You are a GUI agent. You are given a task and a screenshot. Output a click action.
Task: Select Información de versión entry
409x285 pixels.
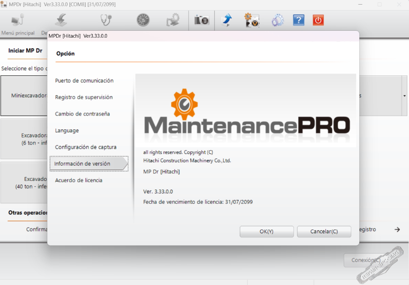[x=89, y=163]
